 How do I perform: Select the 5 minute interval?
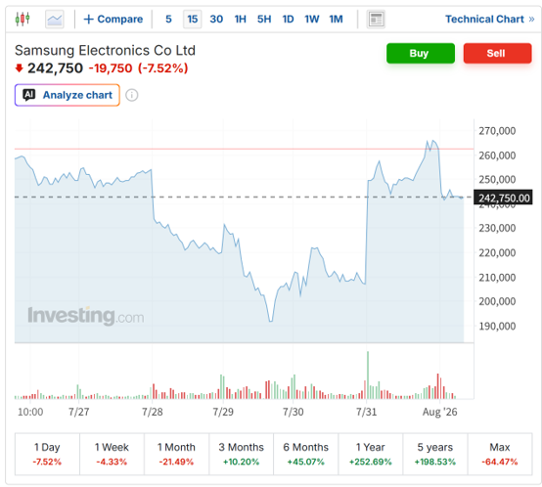[168, 19]
